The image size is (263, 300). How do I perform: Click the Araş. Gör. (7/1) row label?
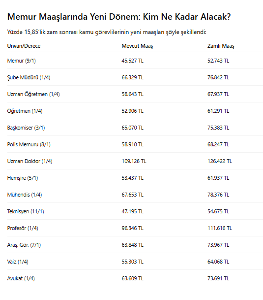coord(24,245)
